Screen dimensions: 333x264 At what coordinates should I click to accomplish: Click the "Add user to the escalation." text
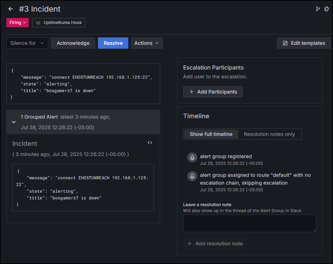coord(215,77)
